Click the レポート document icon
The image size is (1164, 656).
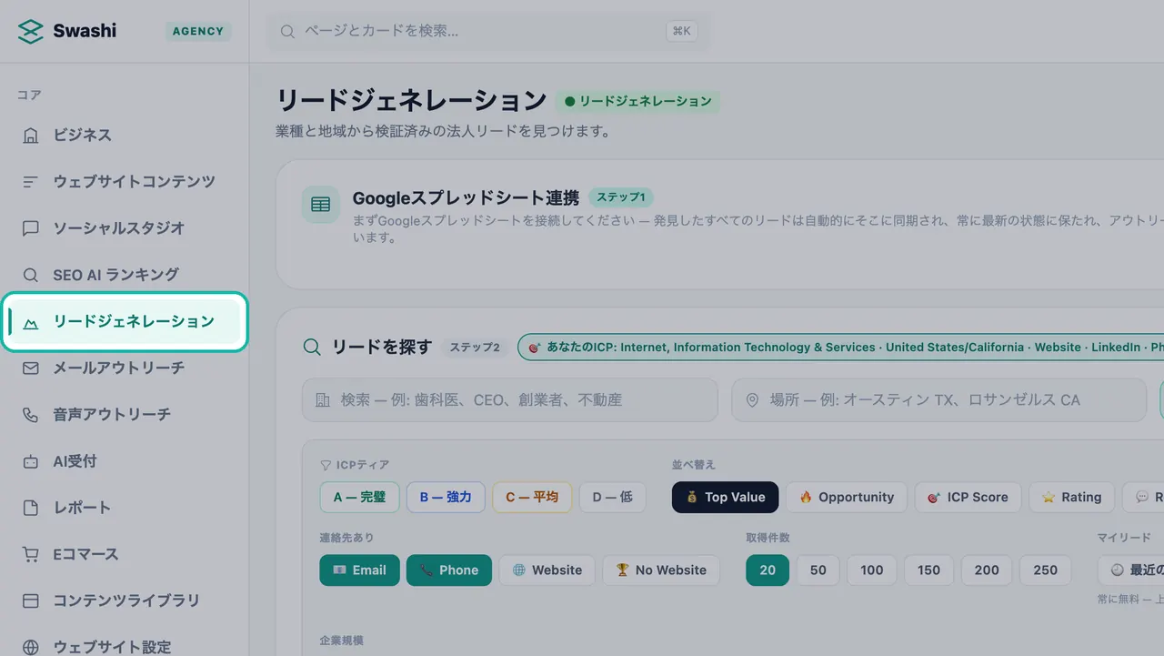point(31,508)
